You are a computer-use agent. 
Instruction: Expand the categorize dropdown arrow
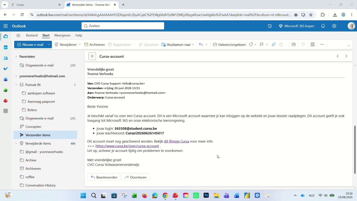[x=256, y=44]
